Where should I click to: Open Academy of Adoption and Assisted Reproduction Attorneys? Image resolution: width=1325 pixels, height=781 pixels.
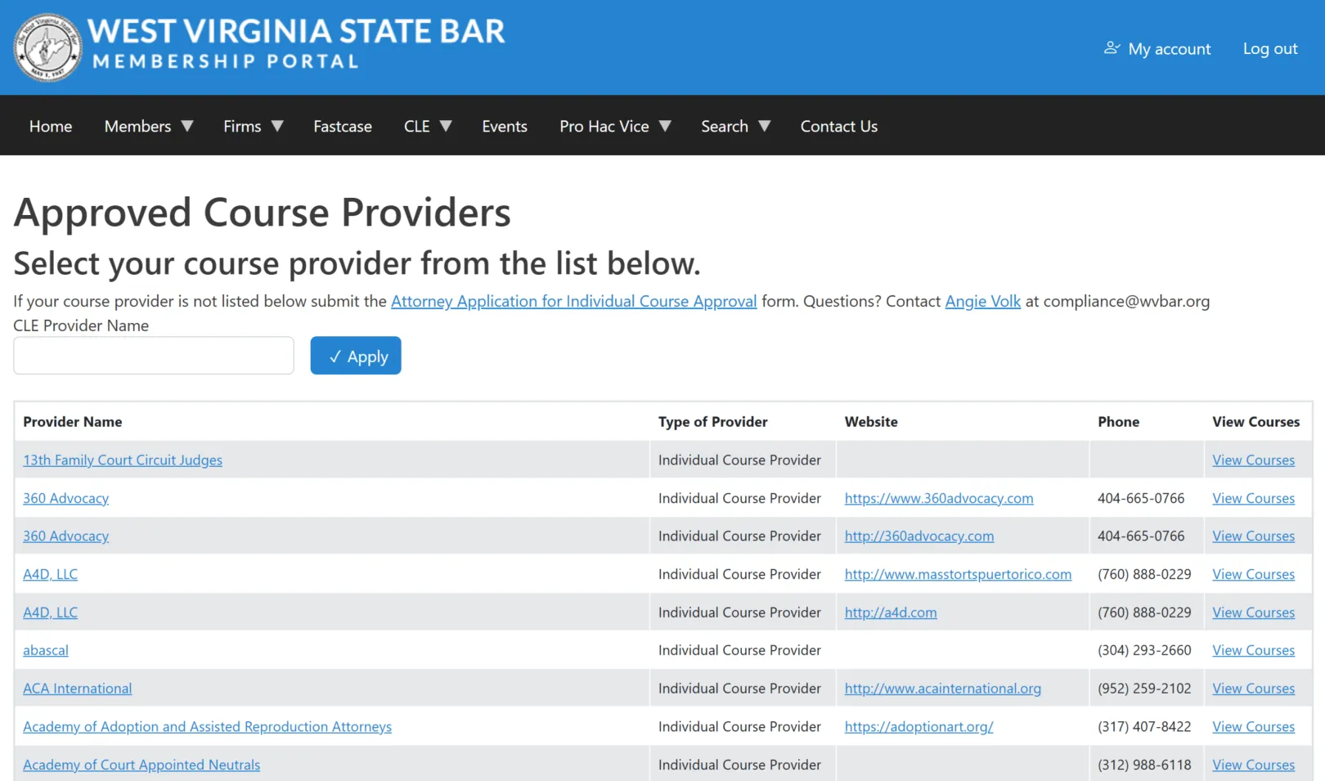[x=207, y=726]
